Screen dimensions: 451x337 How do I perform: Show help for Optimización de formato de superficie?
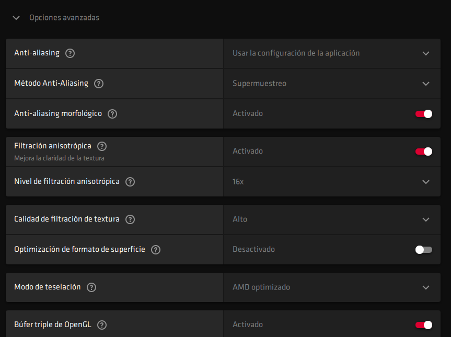click(155, 250)
